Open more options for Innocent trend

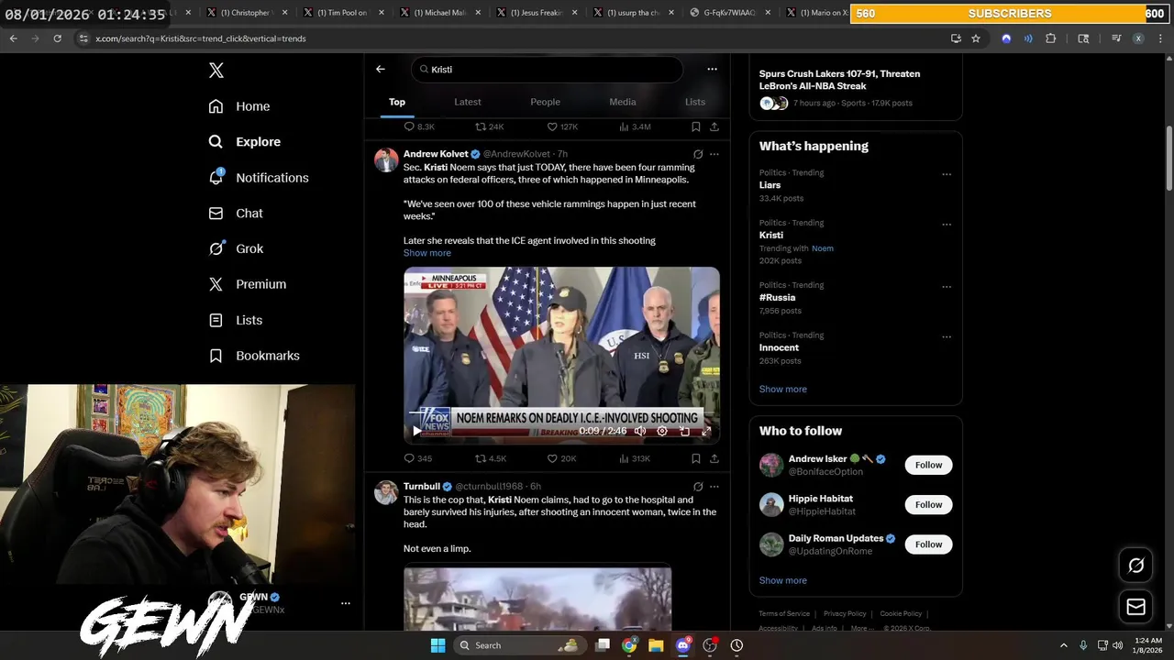click(x=947, y=336)
